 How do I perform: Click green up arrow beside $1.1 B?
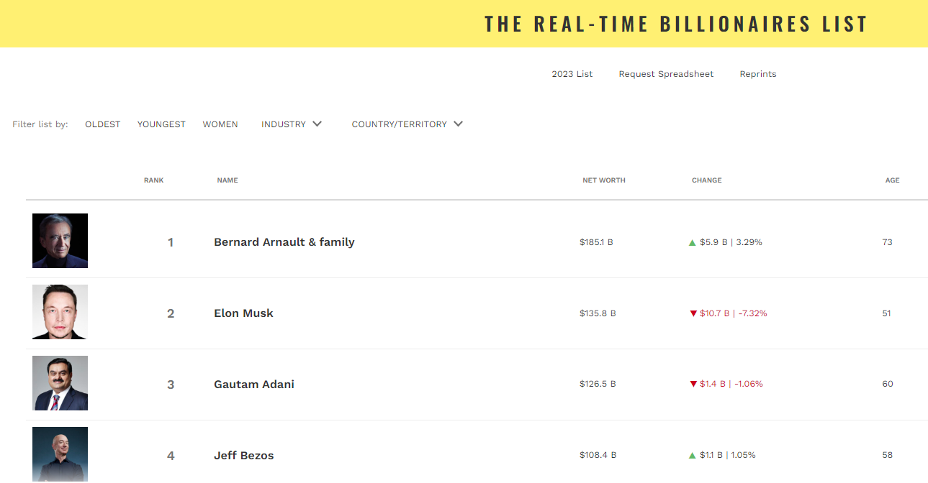pyautogui.click(x=693, y=456)
